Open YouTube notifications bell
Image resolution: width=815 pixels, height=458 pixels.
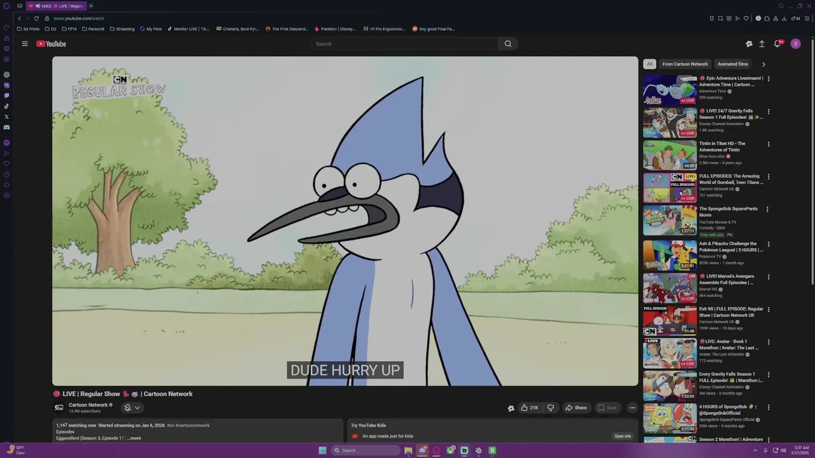coord(777,44)
